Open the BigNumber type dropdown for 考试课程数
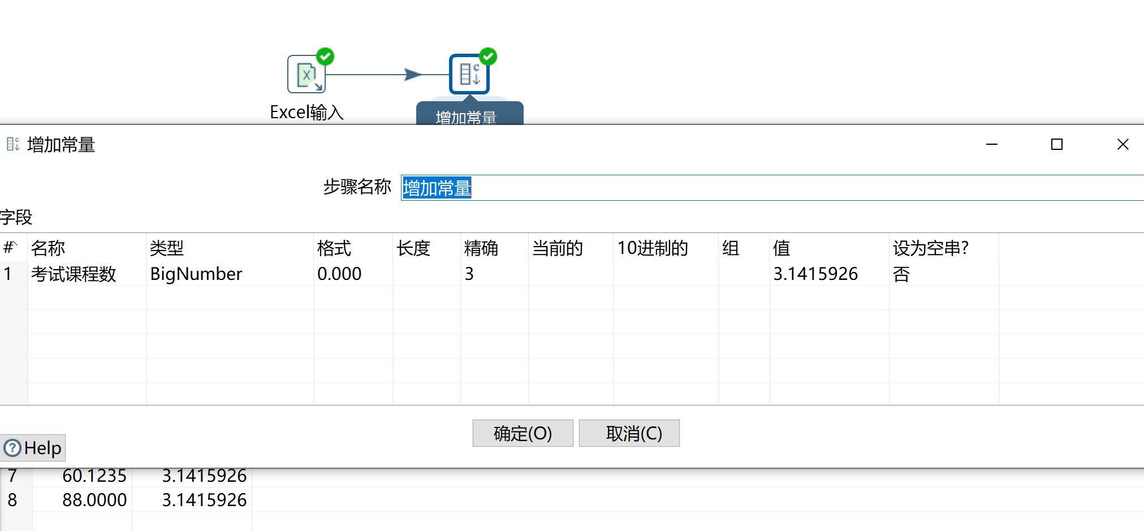 pos(196,274)
